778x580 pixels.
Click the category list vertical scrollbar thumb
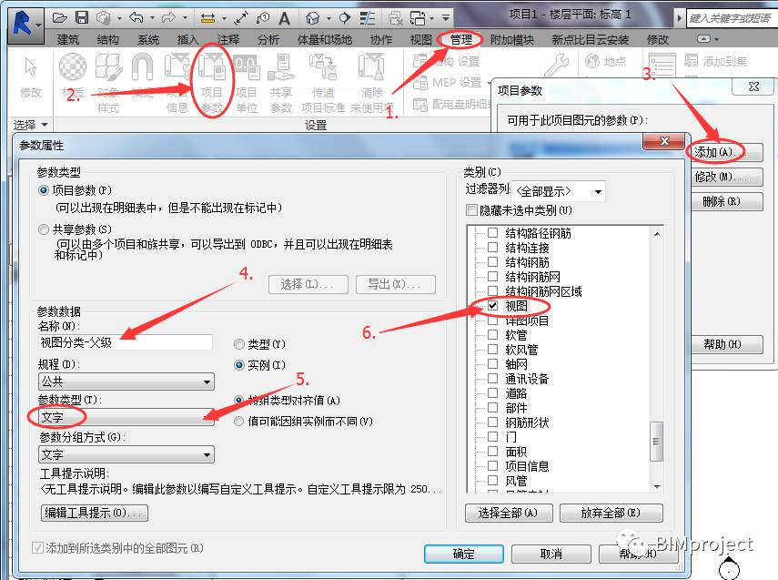pyautogui.click(x=656, y=442)
